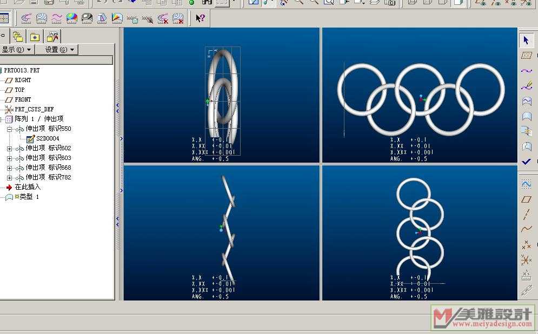Choose the Select arrow tool on right toolbar

click(x=526, y=40)
